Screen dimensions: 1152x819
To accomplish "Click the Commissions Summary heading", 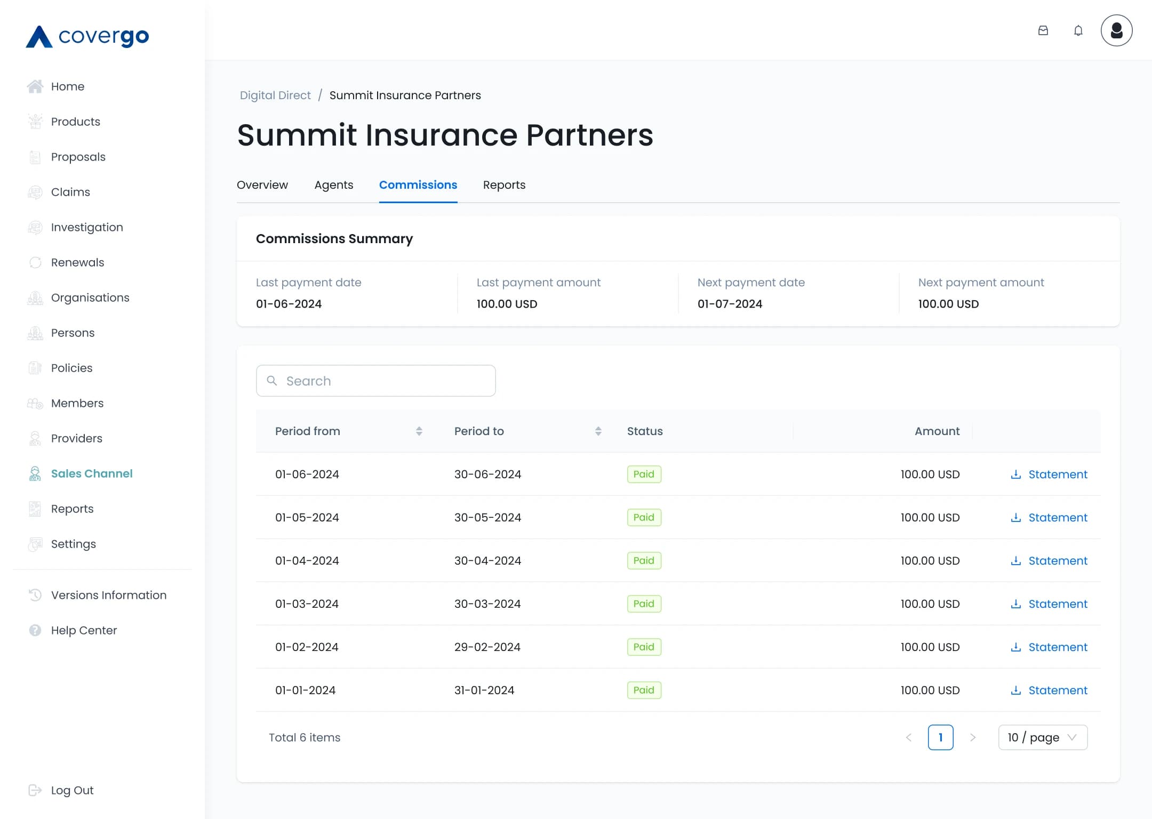I will pos(334,238).
